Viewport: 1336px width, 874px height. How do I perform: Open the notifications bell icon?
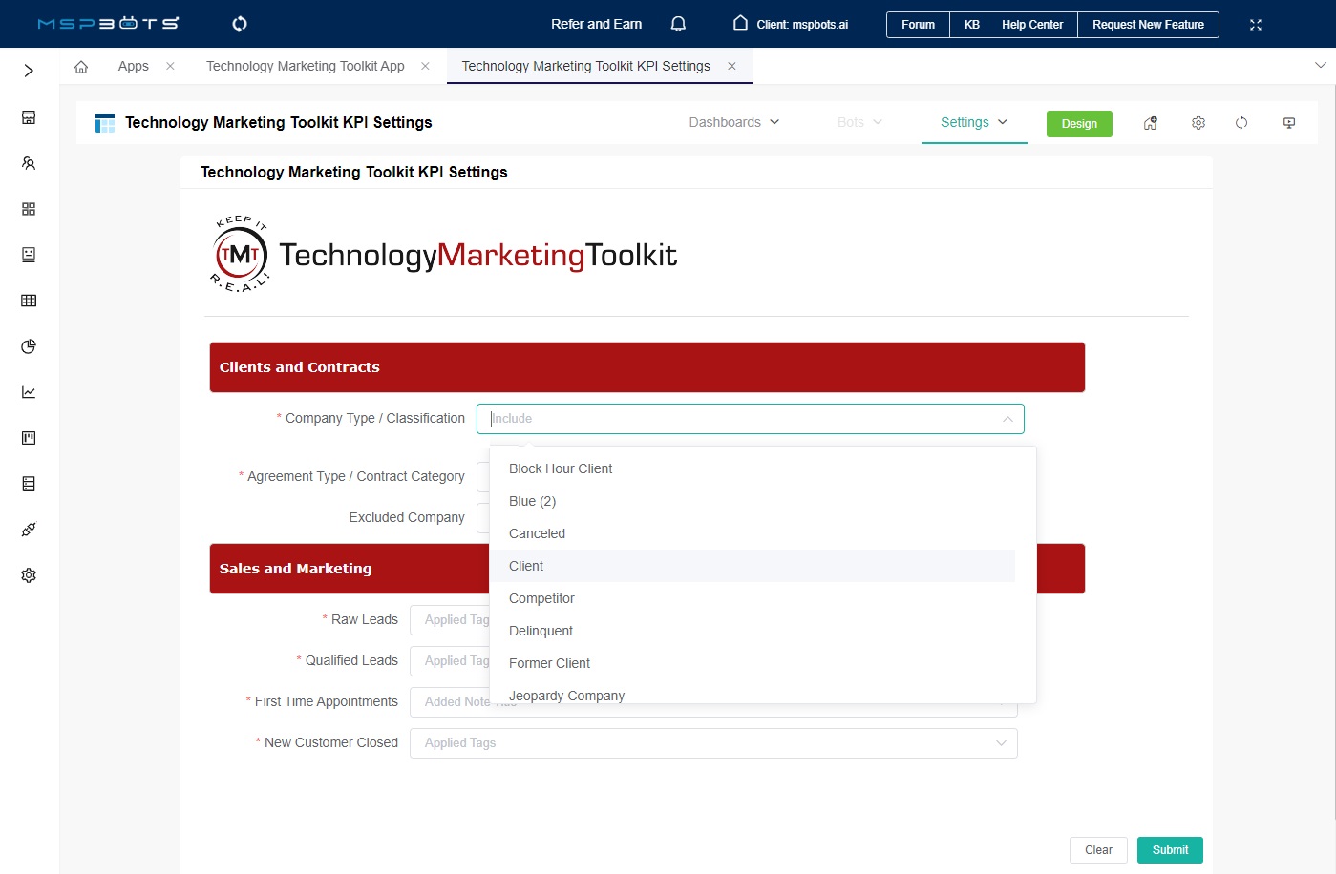click(678, 24)
